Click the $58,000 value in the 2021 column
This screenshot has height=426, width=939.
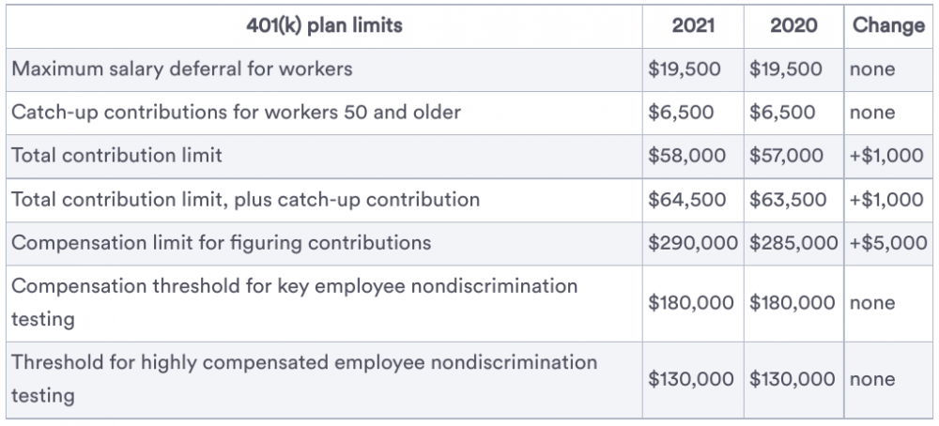click(686, 156)
